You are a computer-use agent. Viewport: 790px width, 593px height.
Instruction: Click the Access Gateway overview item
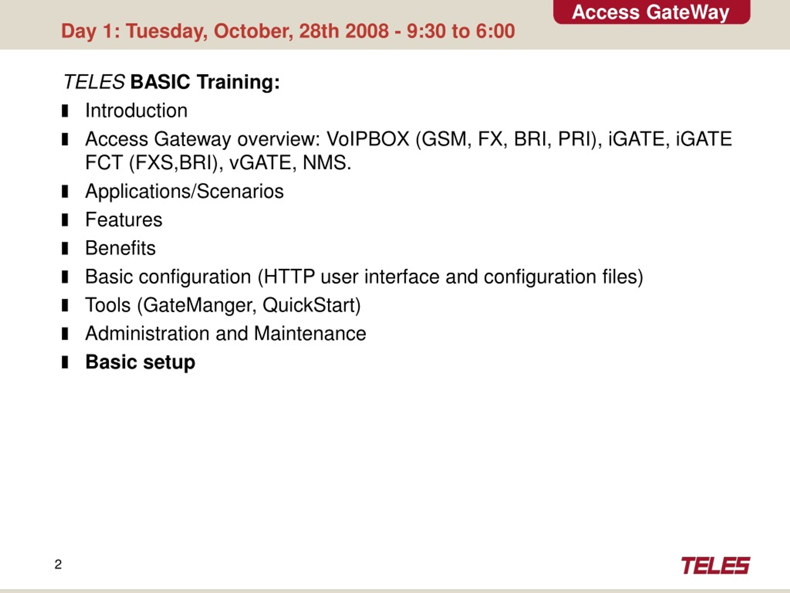pos(409,151)
